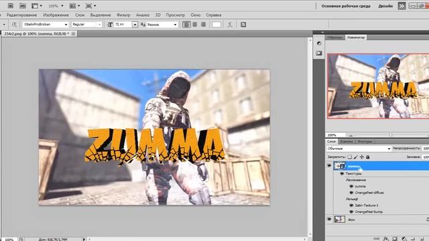Open the Обычные blend mode dropdown
The width and height of the screenshot is (429, 241).
(x=359, y=149)
